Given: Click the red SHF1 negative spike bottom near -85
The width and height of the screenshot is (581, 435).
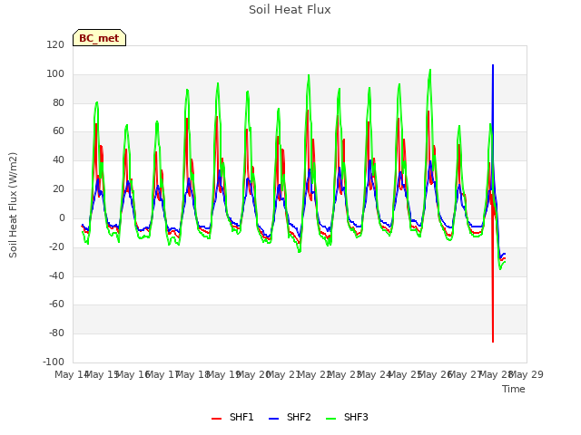Looking at the screenshot, I should pyautogui.click(x=493, y=341).
